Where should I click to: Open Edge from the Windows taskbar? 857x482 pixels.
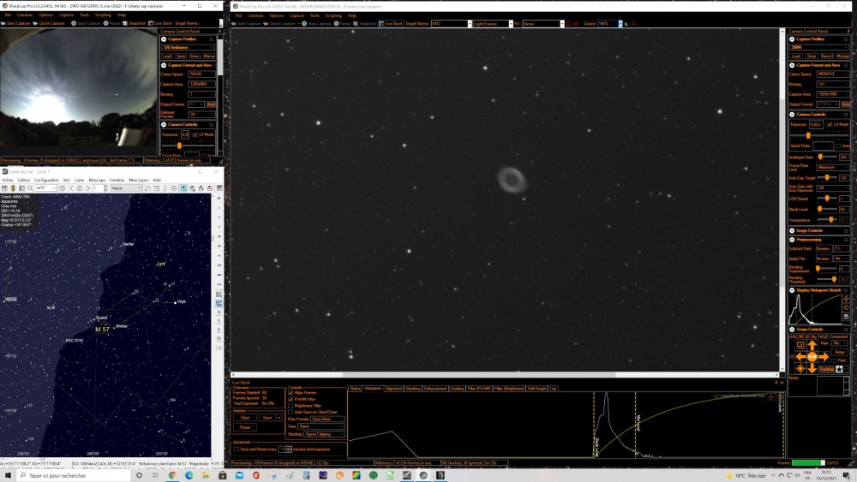point(189,475)
